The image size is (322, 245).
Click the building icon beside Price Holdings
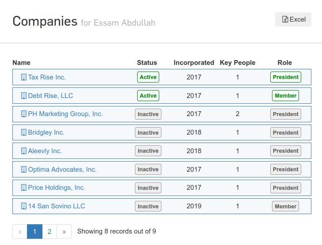24,187
